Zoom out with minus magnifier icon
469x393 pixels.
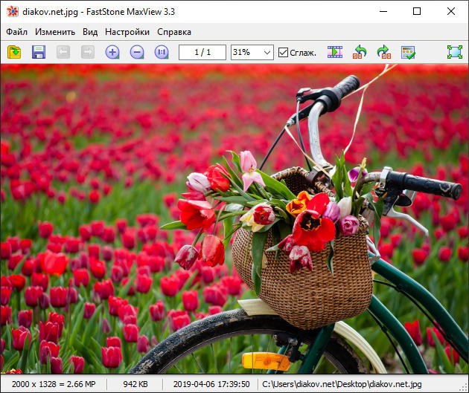point(137,52)
